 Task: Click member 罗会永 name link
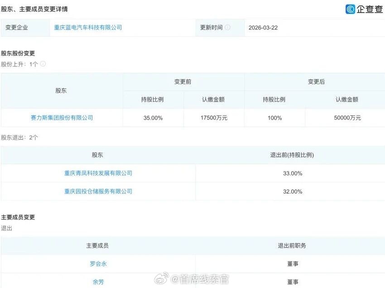(98, 264)
